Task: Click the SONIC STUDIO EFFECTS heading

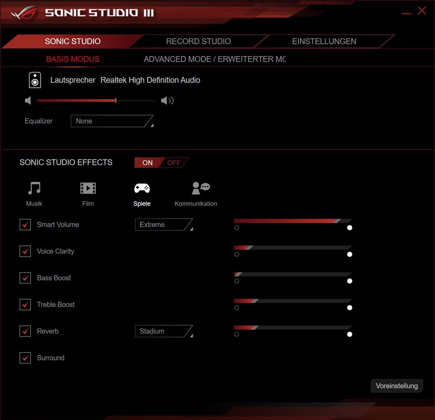Action: (66, 162)
